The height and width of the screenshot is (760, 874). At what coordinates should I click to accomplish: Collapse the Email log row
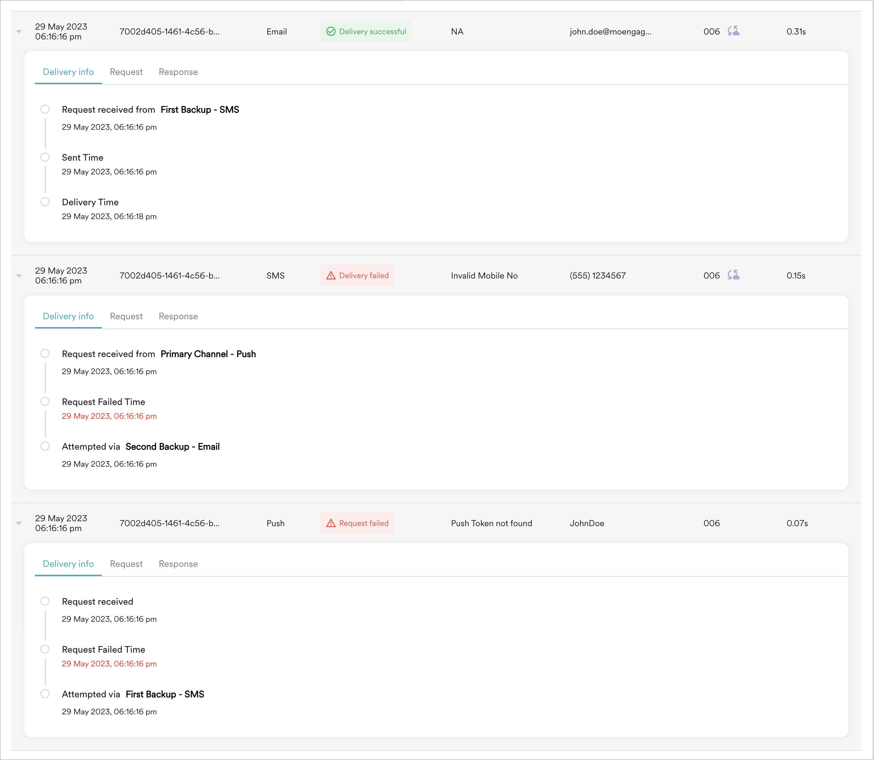tap(19, 32)
